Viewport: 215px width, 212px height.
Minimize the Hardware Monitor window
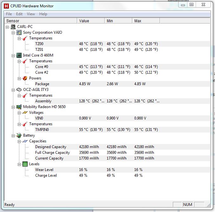pyautogui.click(x=183, y=5)
